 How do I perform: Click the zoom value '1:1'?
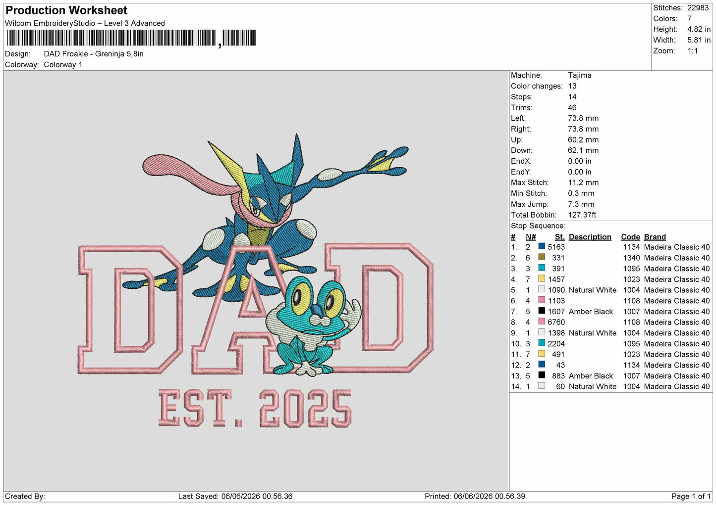pos(692,51)
